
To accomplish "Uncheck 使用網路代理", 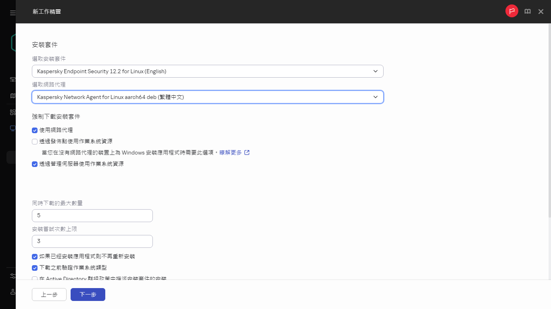I will 35,130.
